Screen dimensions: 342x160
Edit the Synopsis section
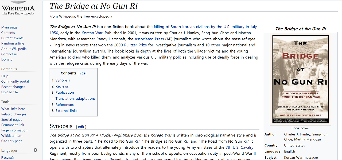pos(81,127)
